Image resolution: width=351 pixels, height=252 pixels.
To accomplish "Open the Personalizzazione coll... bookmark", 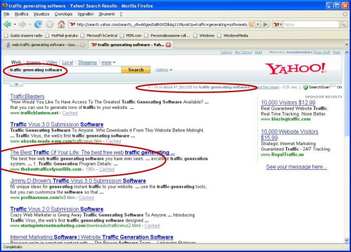I will pos(167,35).
